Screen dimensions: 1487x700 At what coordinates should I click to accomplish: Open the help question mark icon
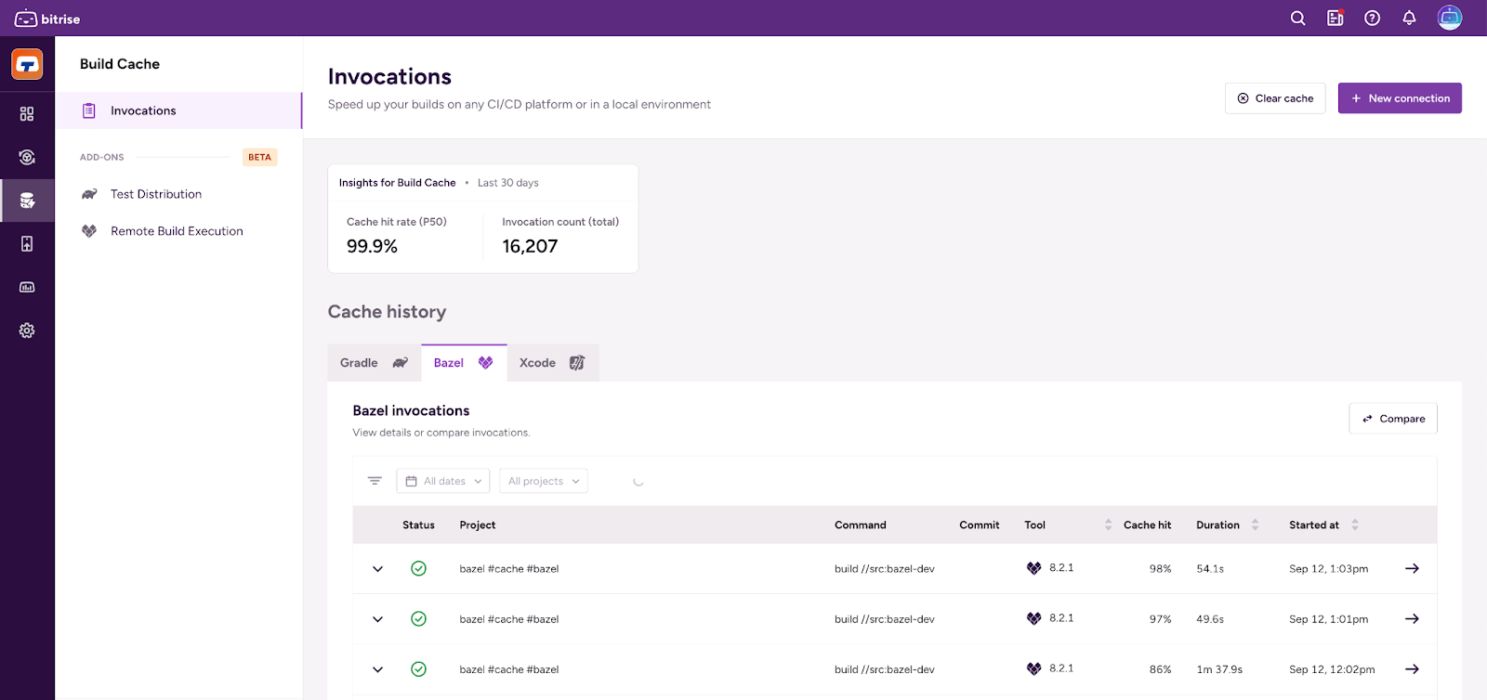coord(1372,19)
